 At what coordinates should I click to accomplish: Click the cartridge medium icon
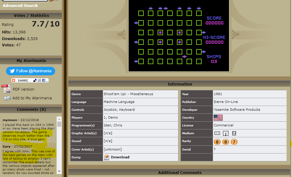[234, 133]
